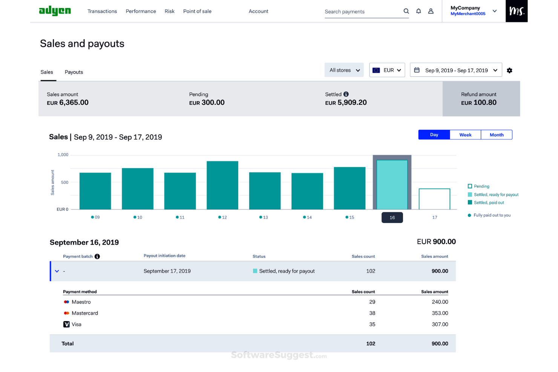Click the Visa payment method icon
Image resolution: width=558 pixels, height=372 pixels.
pyautogui.click(x=66, y=324)
